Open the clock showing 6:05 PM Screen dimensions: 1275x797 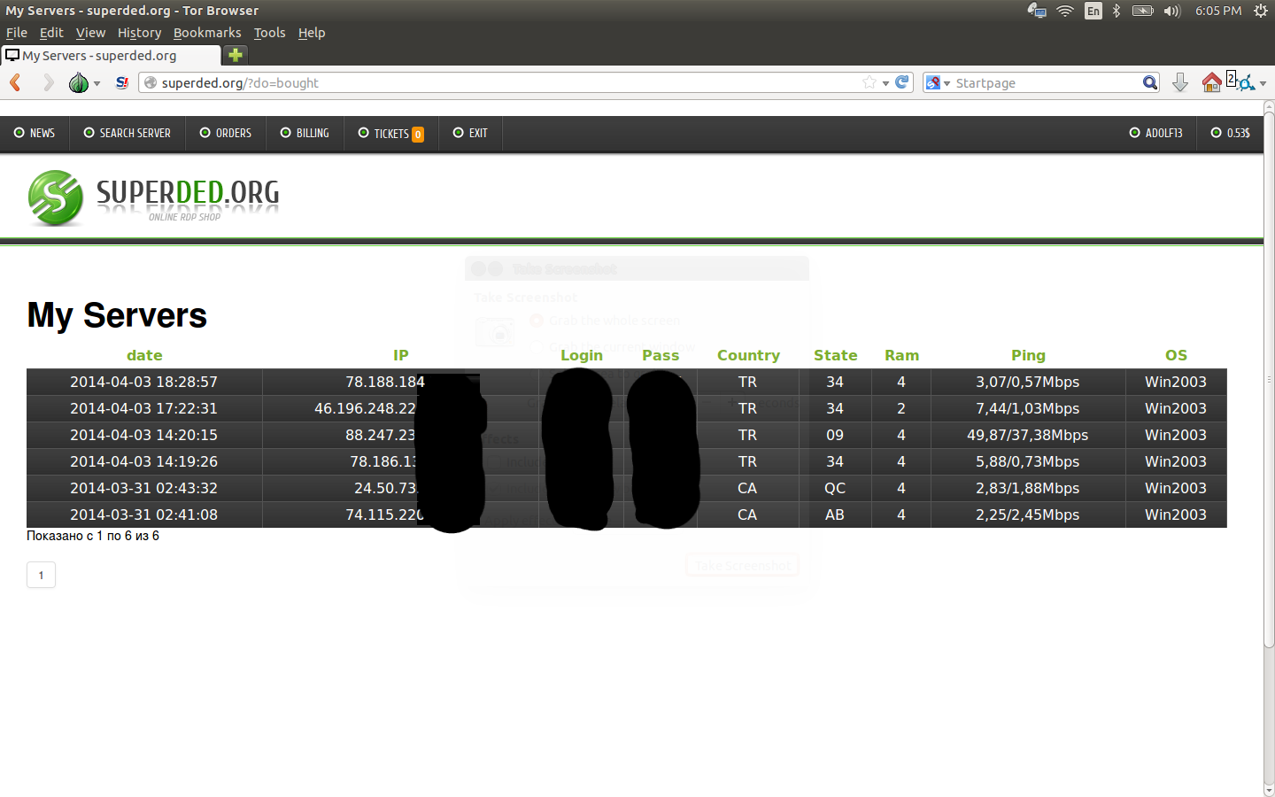tap(1218, 11)
